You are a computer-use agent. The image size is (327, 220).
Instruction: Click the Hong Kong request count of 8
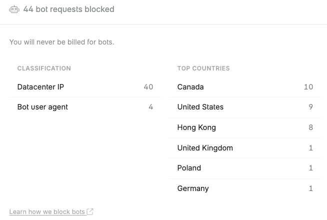point(310,127)
